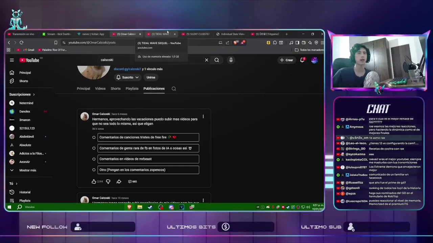Open the Suscrito notification dropdown
This screenshot has height=243, width=433.
pos(128,77)
